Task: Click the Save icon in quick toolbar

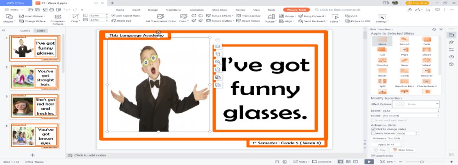Action: [38, 10]
